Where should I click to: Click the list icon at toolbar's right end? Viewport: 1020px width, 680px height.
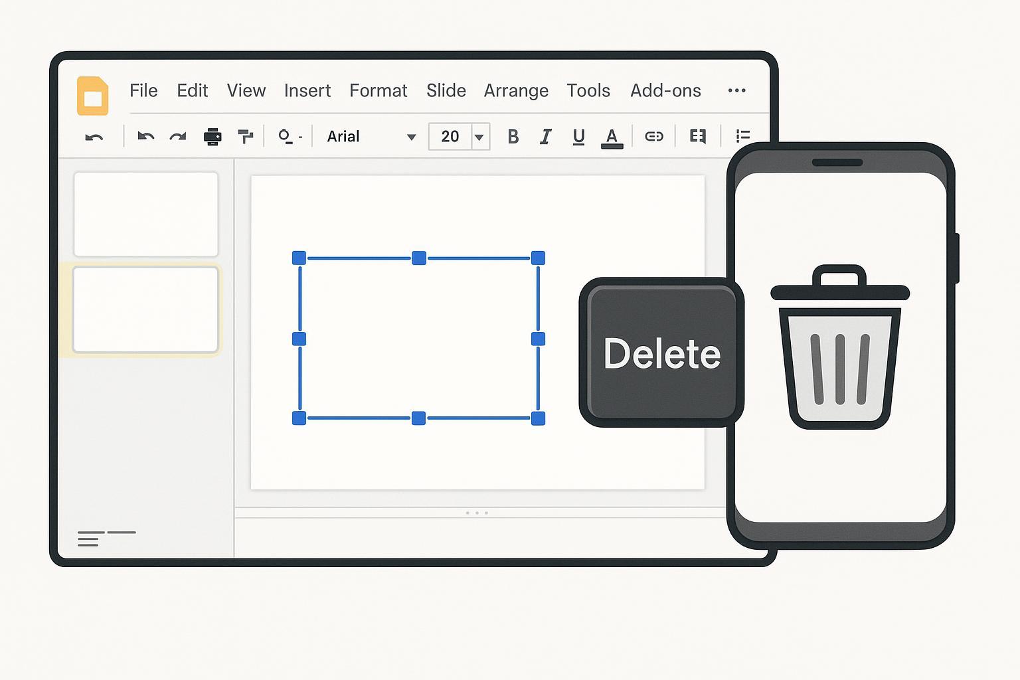[x=743, y=136]
